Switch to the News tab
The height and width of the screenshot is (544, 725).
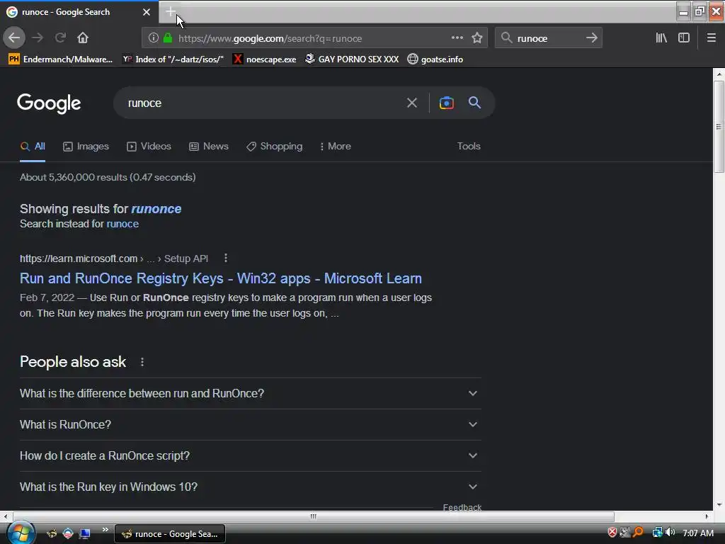point(209,146)
